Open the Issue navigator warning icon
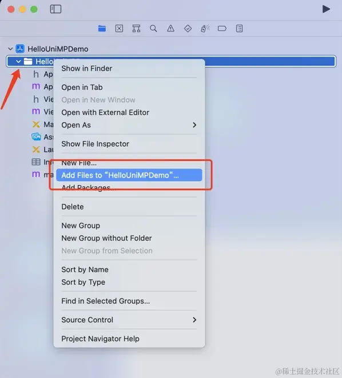 coord(170,29)
